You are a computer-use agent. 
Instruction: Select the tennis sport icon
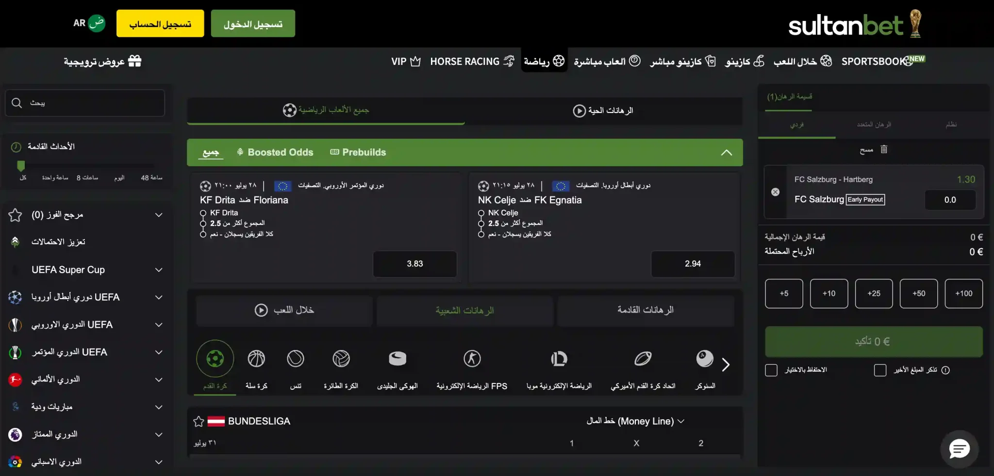tap(296, 359)
